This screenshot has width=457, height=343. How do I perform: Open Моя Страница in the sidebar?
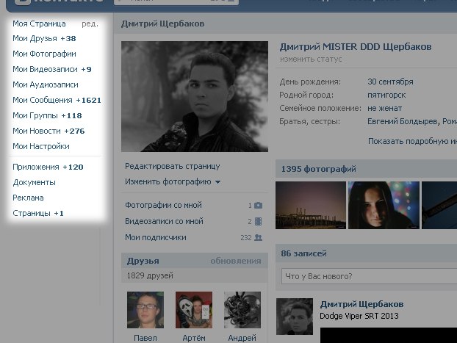(x=39, y=24)
